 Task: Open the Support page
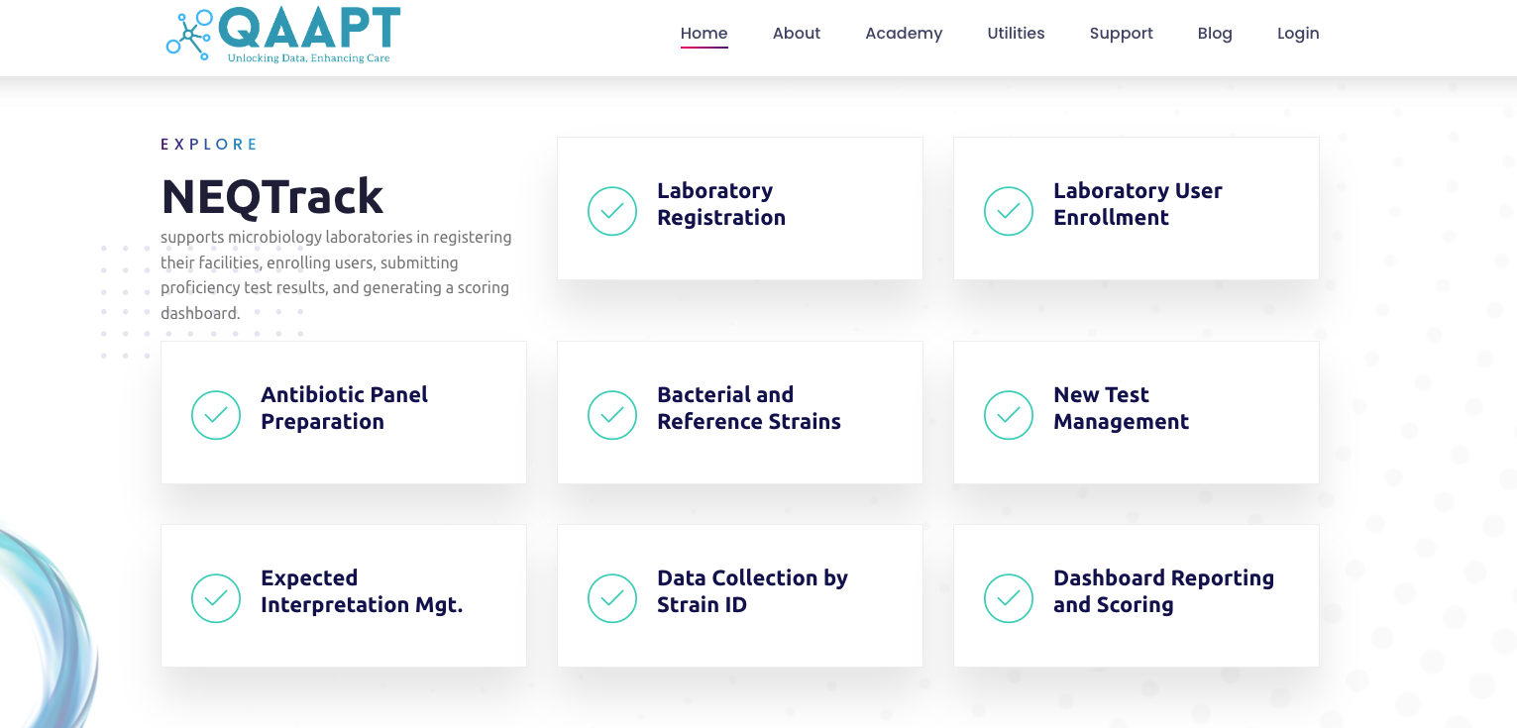click(x=1121, y=34)
